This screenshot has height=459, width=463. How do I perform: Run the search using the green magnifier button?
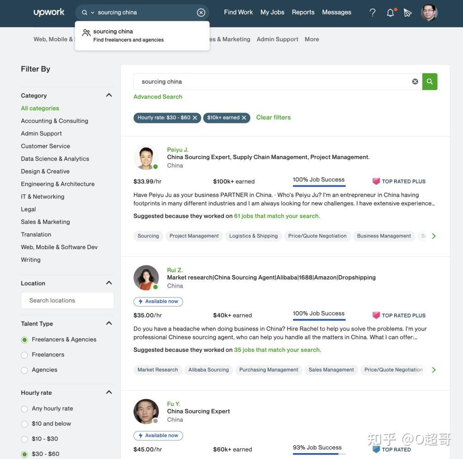pyautogui.click(x=429, y=81)
